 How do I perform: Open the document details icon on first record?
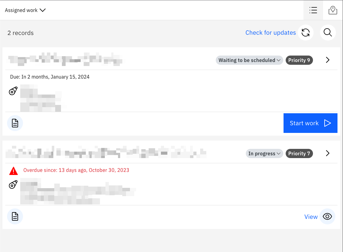pyautogui.click(x=15, y=123)
